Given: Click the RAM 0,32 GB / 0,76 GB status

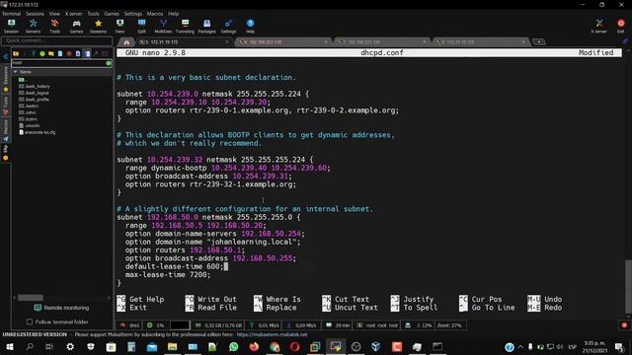Looking at the screenshot, I should (x=218, y=325).
